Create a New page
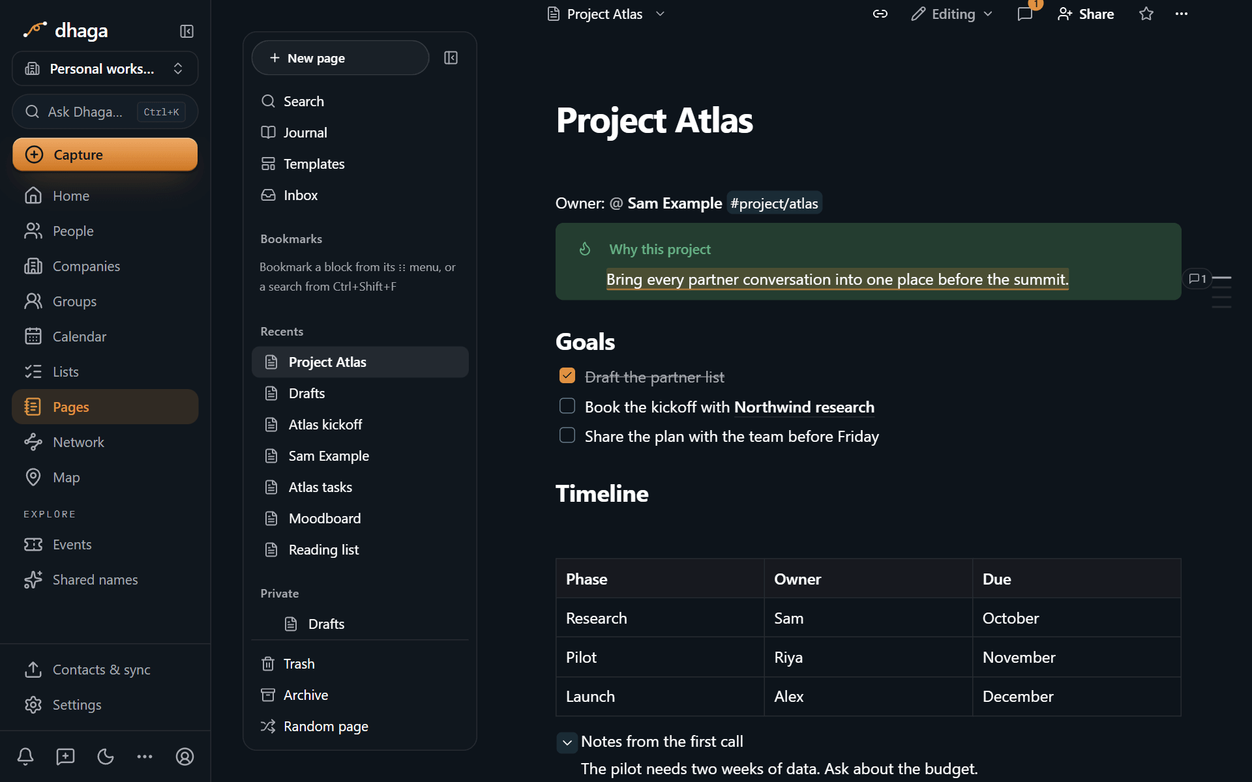1252x782 pixels. [x=340, y=58]
